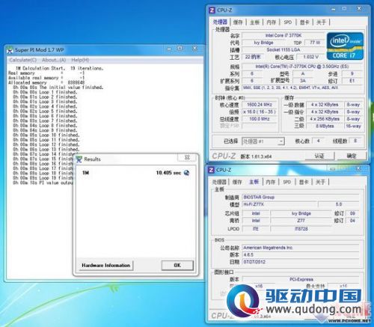Image resolution: width=374 pixels, height=327 pixels.
Task: Click the 4 x 256 KBytes cache value
Action: (325, 119)
